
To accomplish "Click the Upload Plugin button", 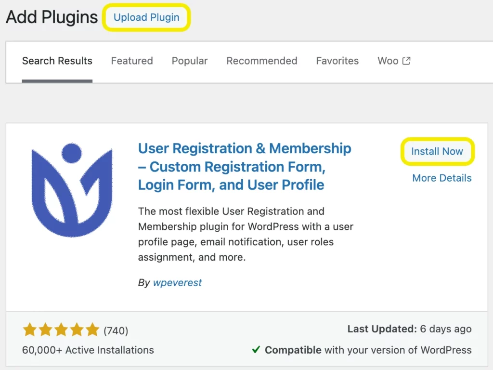I will pos(146,17).
